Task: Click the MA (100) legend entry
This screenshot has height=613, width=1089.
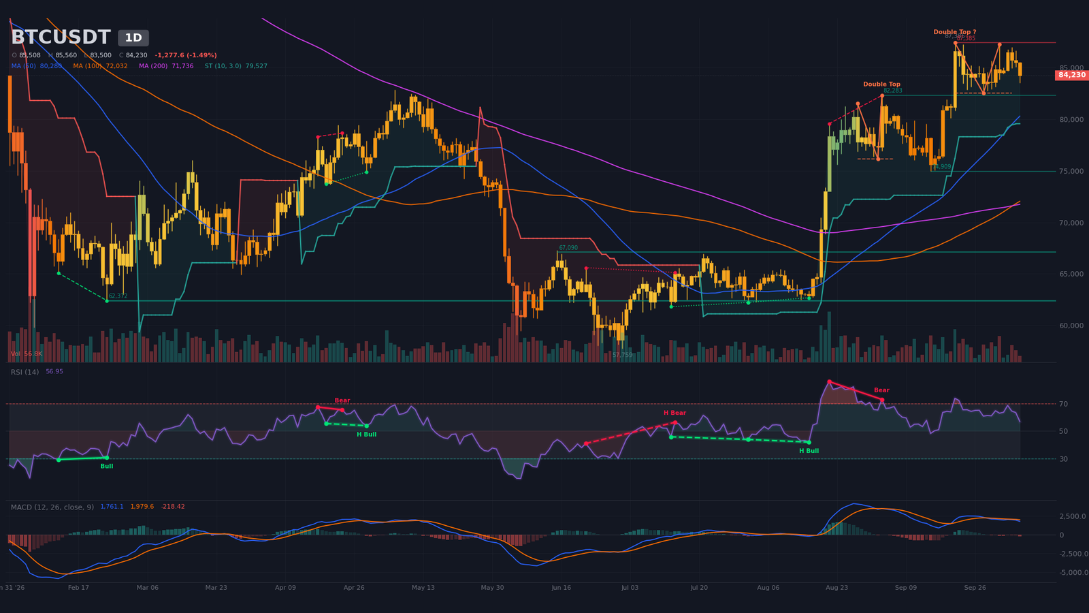Action: pyautogui.click(x=100, y=66)
